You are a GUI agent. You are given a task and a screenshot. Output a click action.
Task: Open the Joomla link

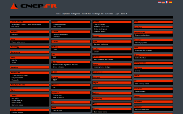(137, 71)
